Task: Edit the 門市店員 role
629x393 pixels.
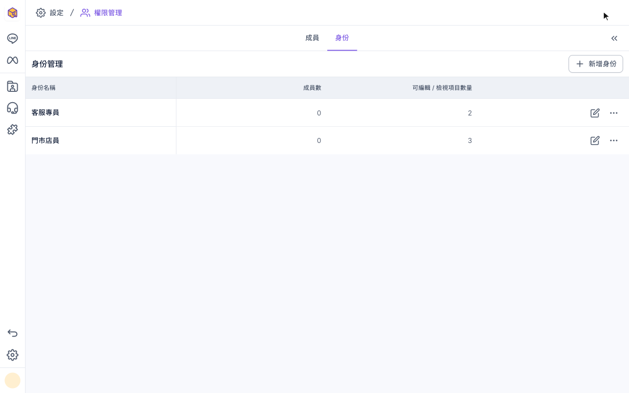Action: pos(595,140)
